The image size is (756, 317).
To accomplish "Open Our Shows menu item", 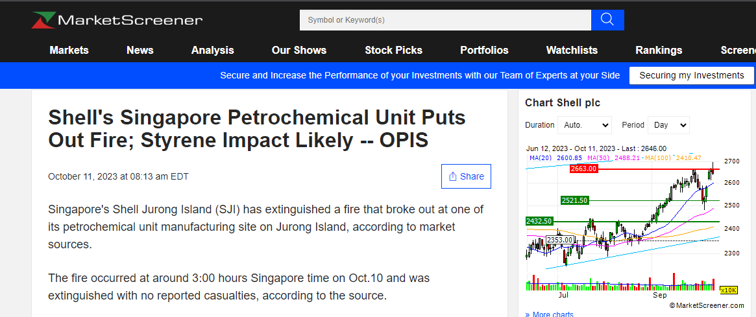I will pyautogui.click(x=299, y=50).
